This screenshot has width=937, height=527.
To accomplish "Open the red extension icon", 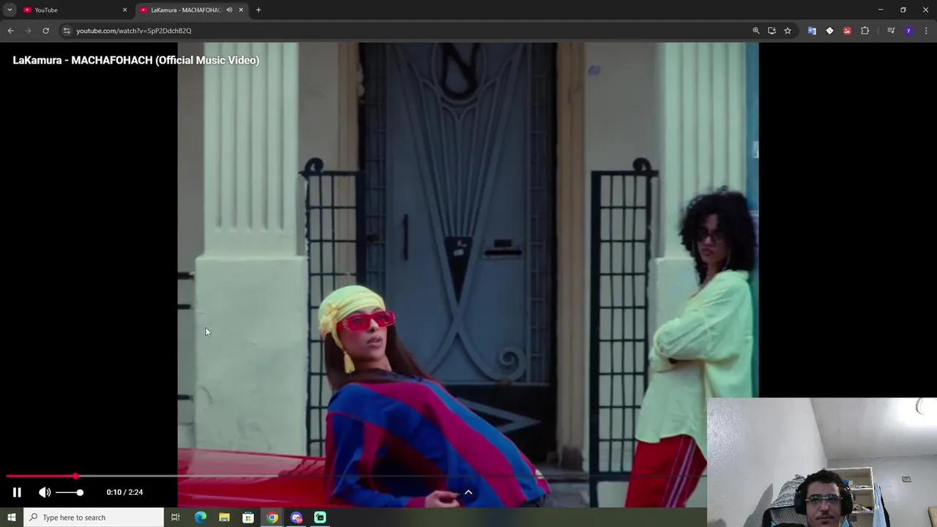I will [847, 31].
